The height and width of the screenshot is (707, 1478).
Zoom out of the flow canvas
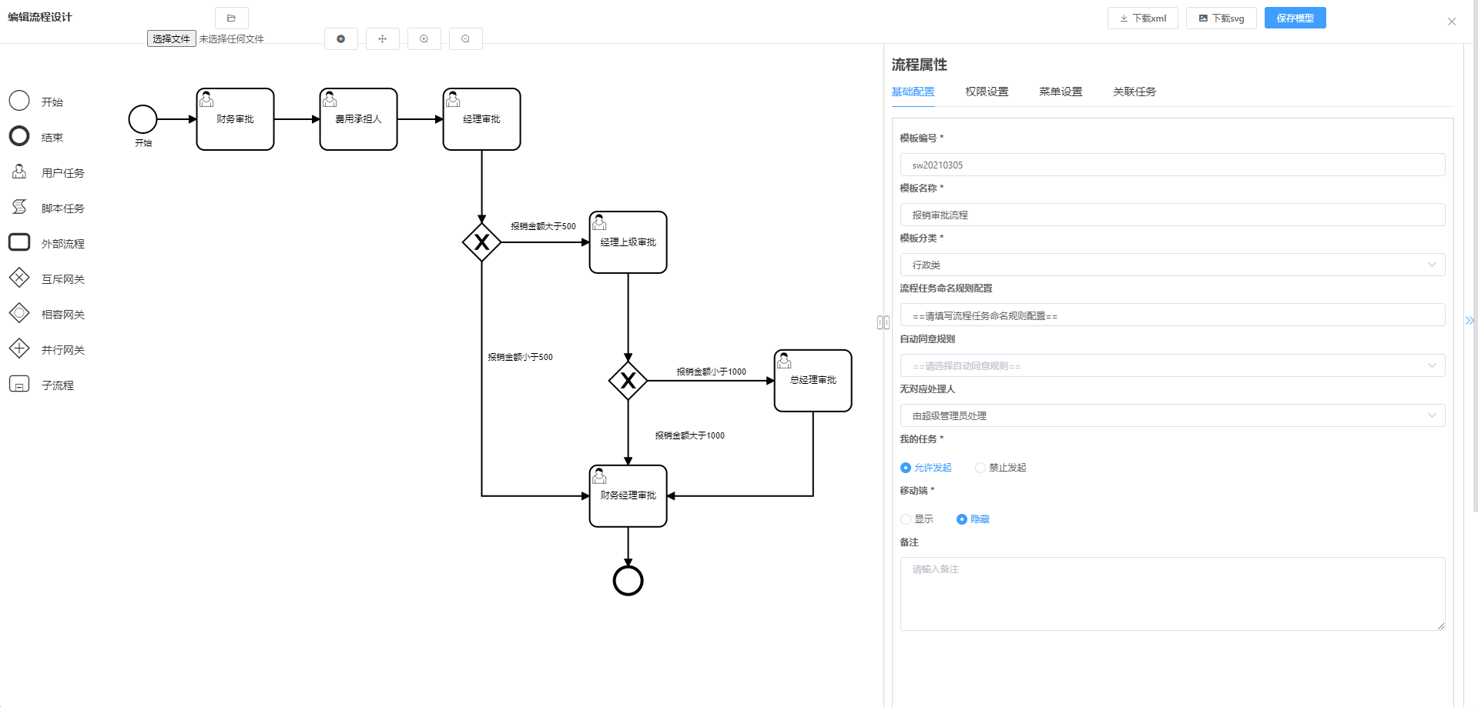(465, 38)
